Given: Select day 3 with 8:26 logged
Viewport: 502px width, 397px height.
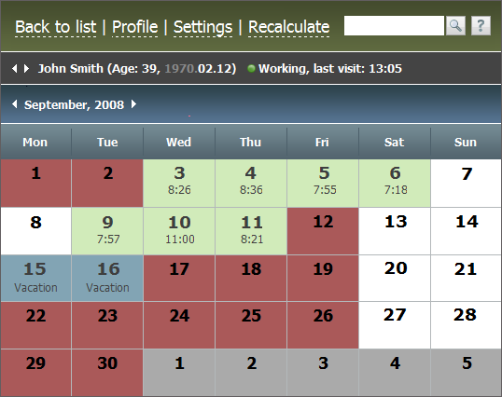Looking at the screenshot, I should click(x=179, y=184).
